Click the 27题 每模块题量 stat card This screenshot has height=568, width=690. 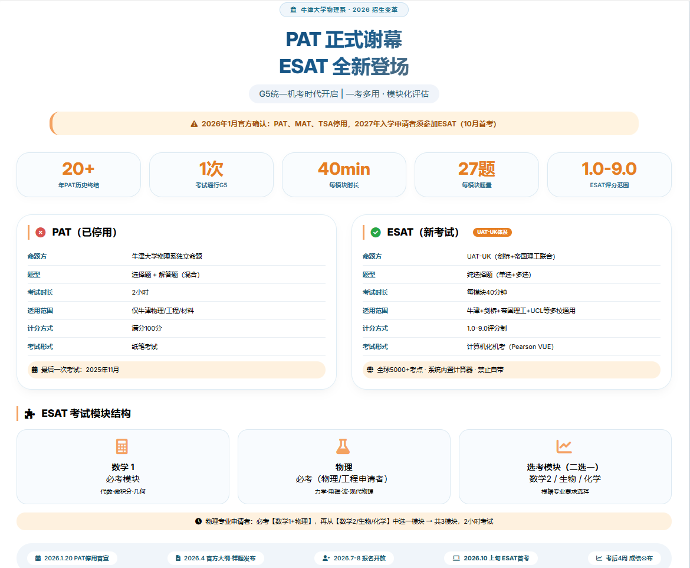pyautogui.click(x=477, y=175)
